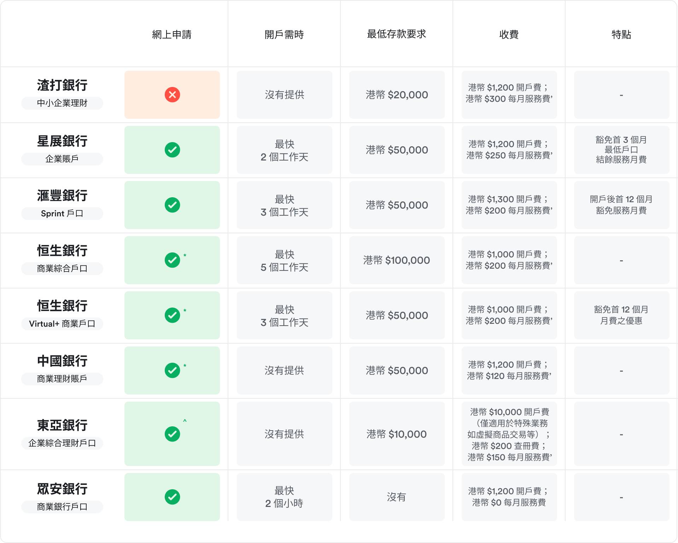
Task: Toggle 眾安銀行 online application availability
Action: [172, 497]
